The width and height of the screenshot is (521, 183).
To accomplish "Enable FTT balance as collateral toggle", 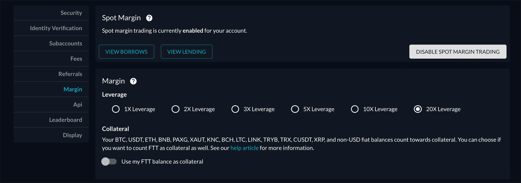I will click(109, 161).
